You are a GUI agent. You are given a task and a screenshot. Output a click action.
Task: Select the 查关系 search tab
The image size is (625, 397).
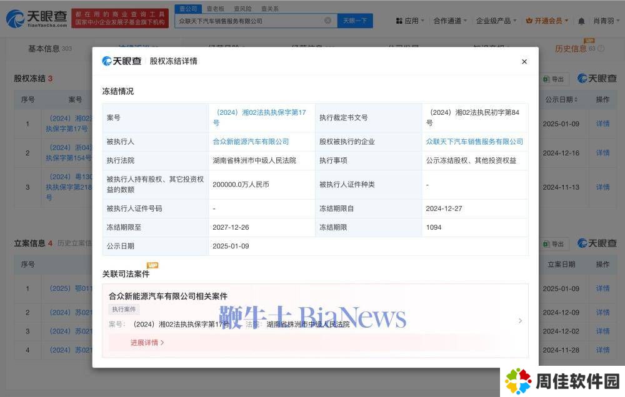pos(270,8)
